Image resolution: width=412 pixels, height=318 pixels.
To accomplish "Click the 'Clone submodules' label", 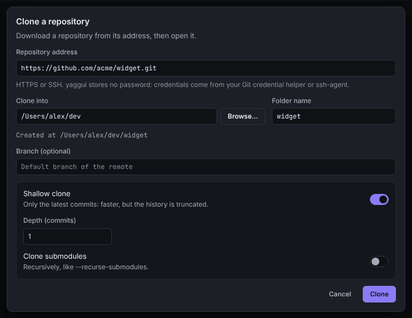I will click(55, 257).
